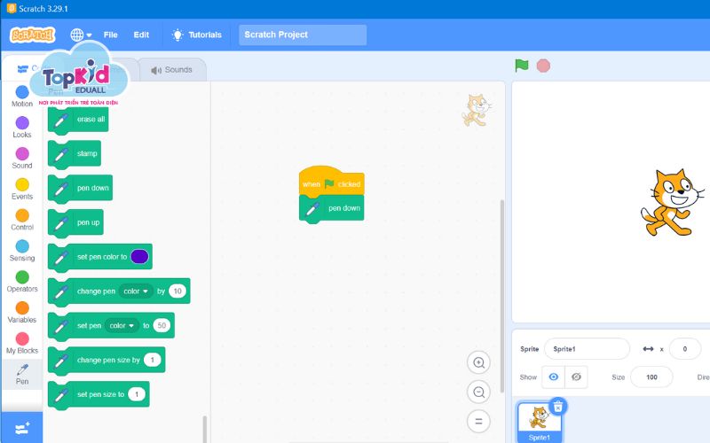This screenshot has height=443, width=710.
Task: Click the change pen size by block label
Action: [108, 360]
